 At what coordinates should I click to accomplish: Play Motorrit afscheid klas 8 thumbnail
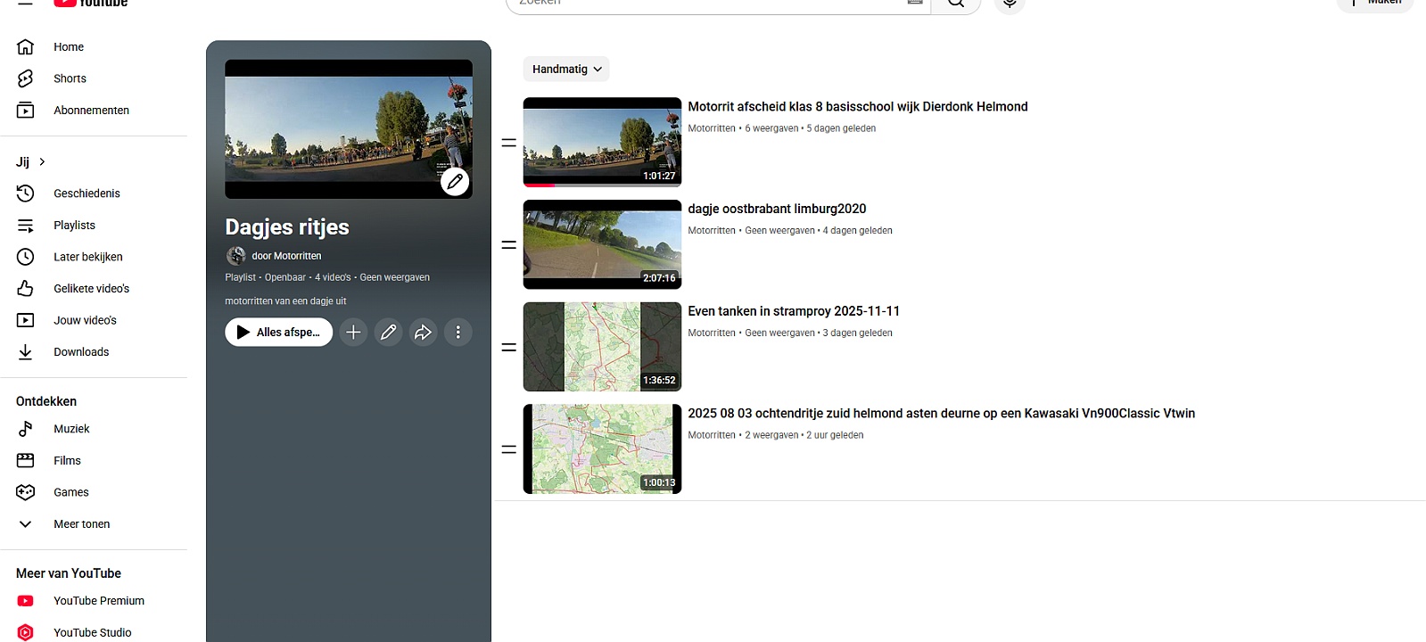[x=602, y=142]
